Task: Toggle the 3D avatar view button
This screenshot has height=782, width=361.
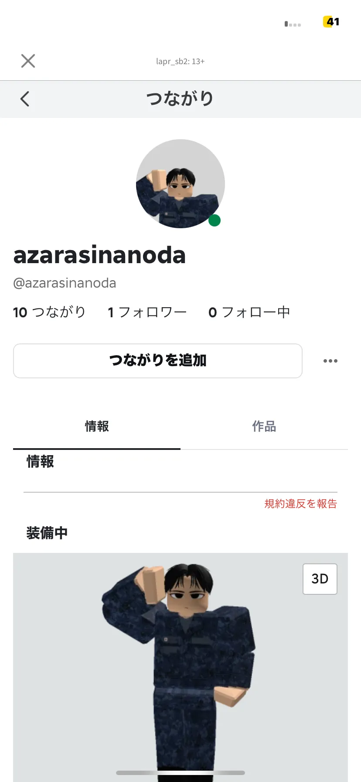Action: pyautogui.click(x=320, y=579)
